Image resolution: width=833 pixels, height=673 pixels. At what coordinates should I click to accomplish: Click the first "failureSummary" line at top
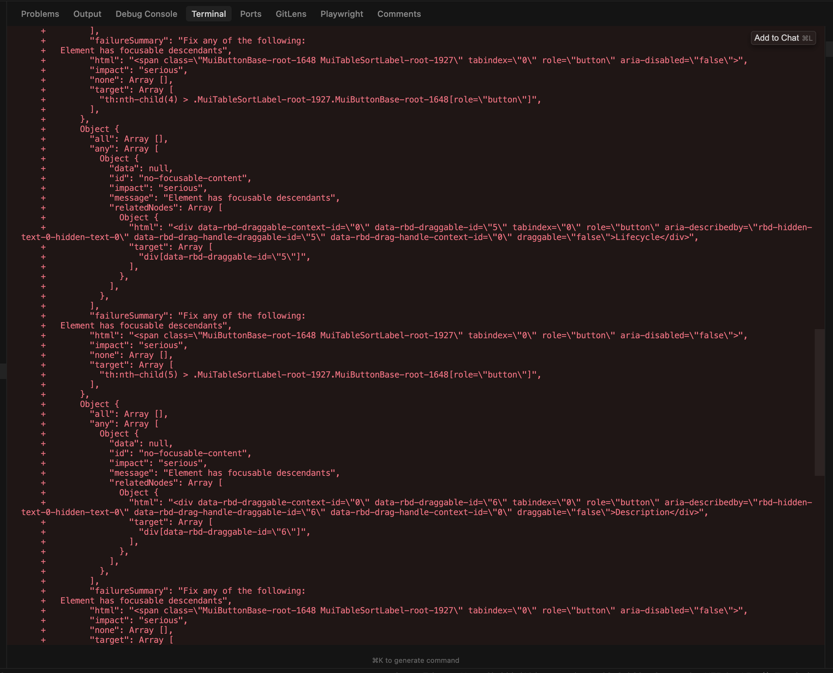pos(197,41)
